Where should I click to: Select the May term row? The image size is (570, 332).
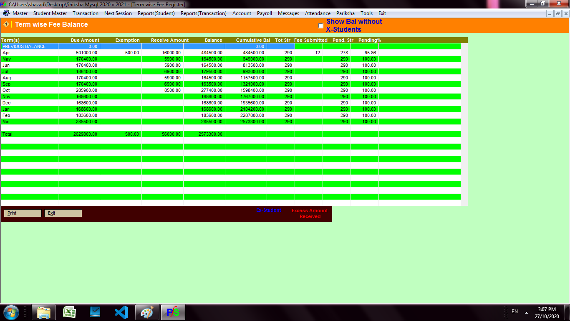coord(231,59)
